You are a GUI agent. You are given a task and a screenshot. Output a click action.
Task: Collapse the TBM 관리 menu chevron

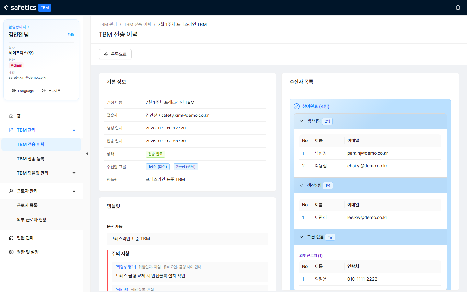click(74, 130)
